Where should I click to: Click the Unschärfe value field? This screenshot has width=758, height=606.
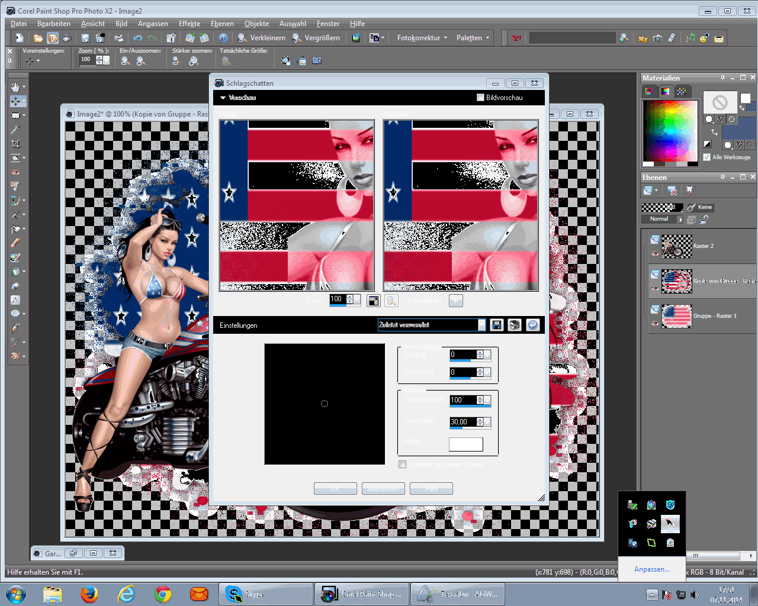tap(462, 422)
